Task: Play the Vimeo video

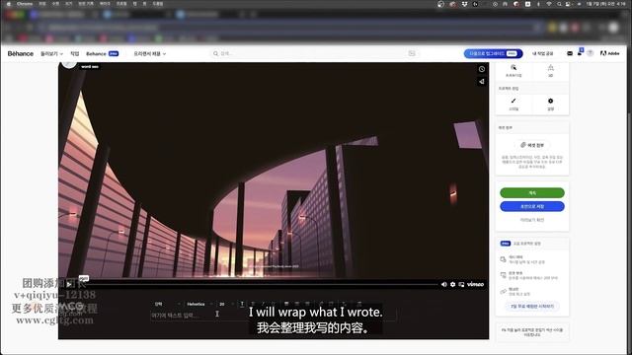Action: tap(69, 285)
